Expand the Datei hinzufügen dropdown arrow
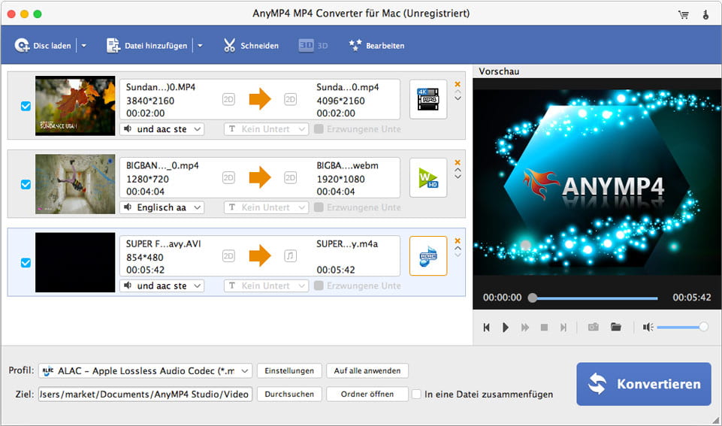 (x=201, y=46)
